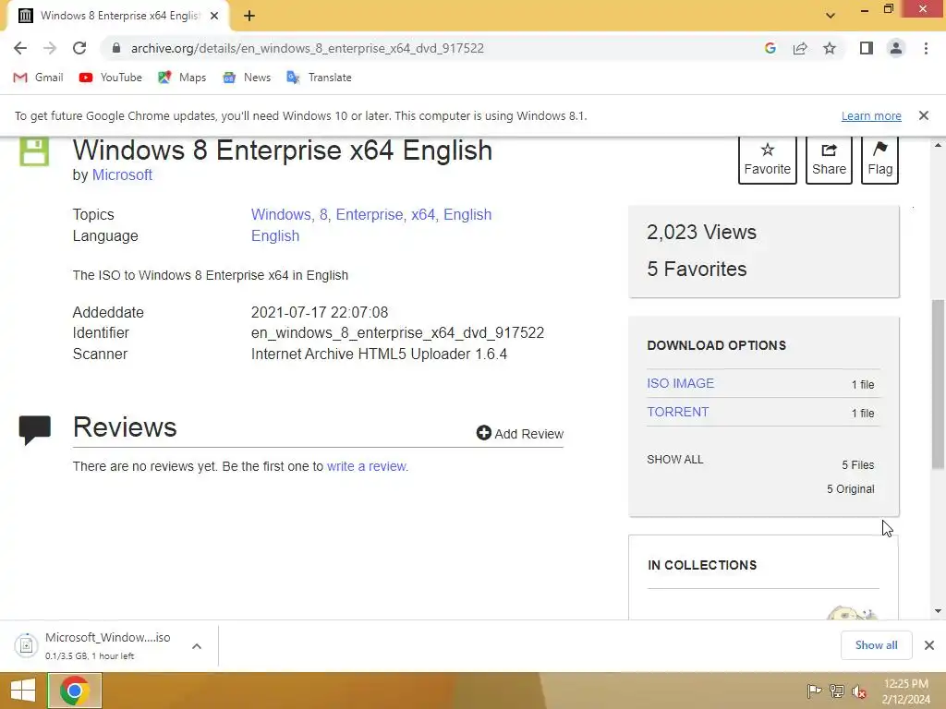
Task: Click Show all downloads button
Action: click(x=876, y=645)
